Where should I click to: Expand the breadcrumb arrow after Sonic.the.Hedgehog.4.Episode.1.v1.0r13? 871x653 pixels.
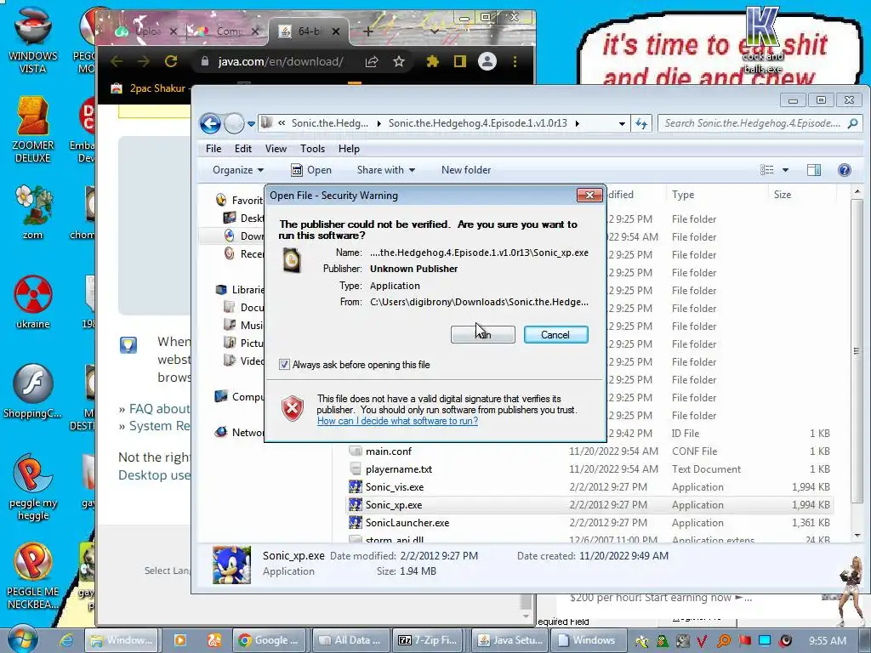tap(578, 123)
